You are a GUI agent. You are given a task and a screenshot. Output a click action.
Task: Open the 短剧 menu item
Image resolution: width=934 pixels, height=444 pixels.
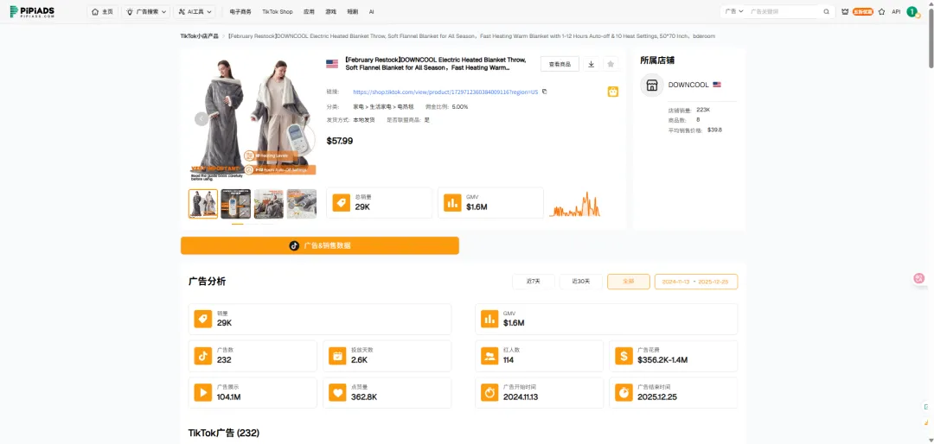coord(353,11)
